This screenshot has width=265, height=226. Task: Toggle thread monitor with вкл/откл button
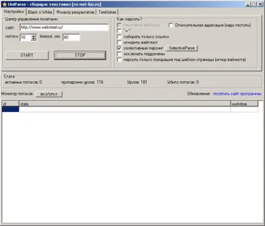coord(49,94)
